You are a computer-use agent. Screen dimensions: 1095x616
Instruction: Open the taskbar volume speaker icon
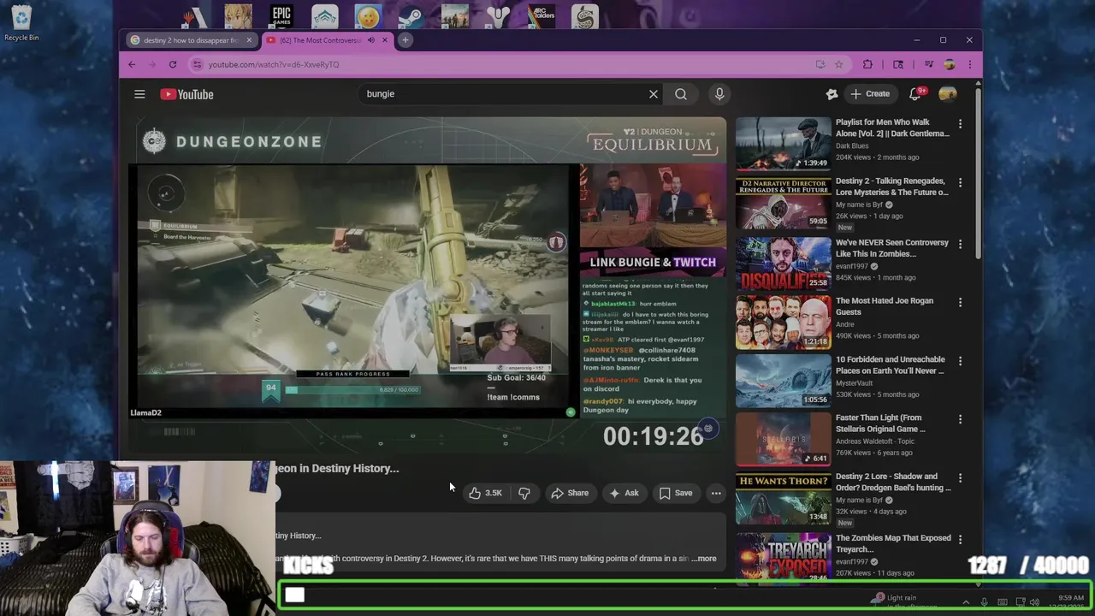pos(1035,602)
